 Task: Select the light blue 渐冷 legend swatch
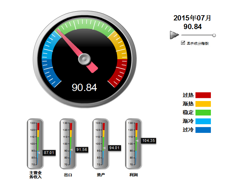(x=203, y=121)
